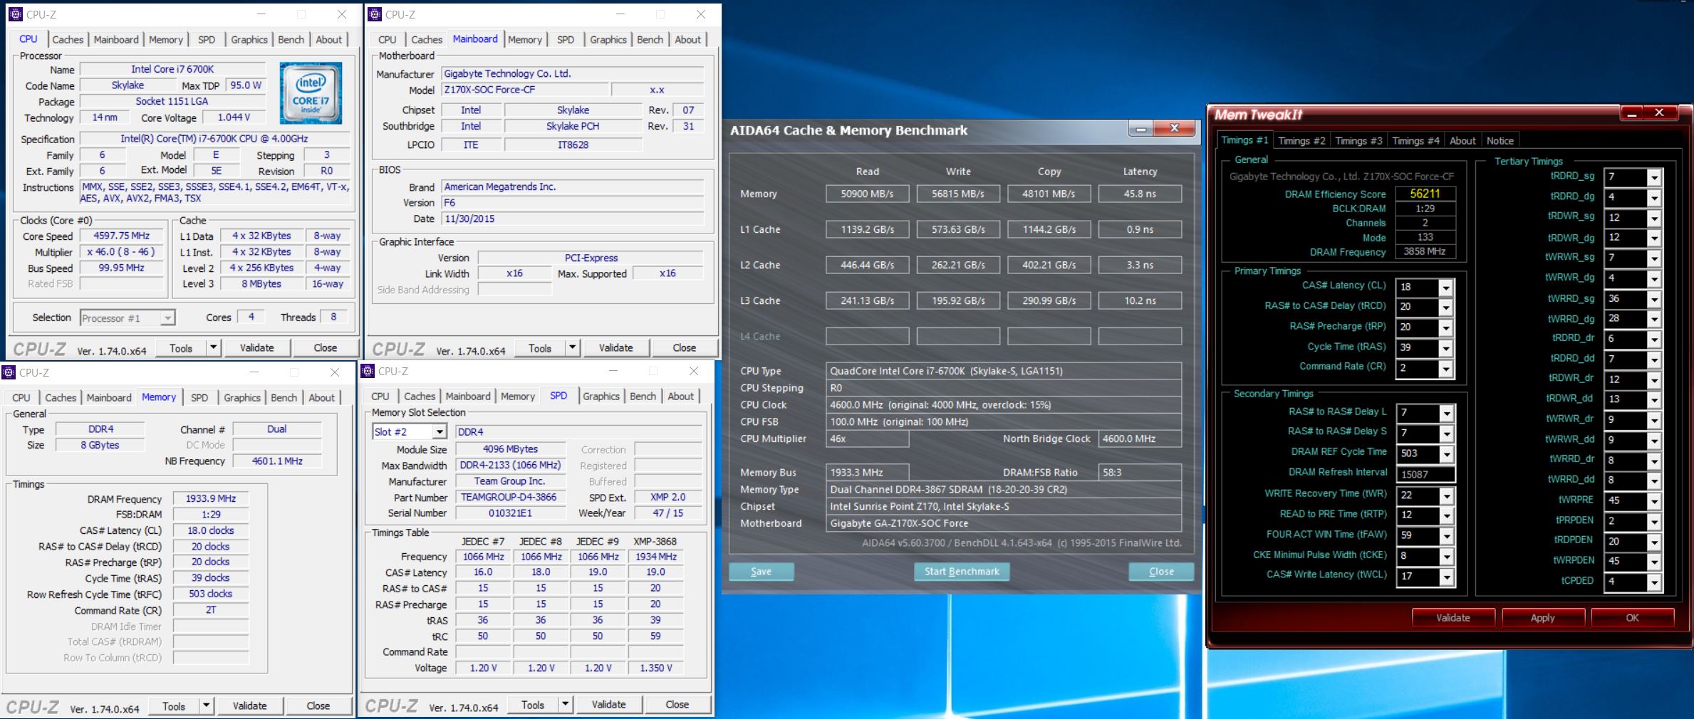Expand tRDRD_sg dropdown in Tertiary Timings
Viewport: 1694px width, 719px height.
pyautogui.click(x=1654, y=177)
